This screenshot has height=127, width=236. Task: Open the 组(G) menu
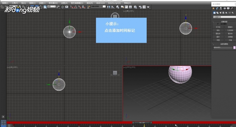point(24,3)
